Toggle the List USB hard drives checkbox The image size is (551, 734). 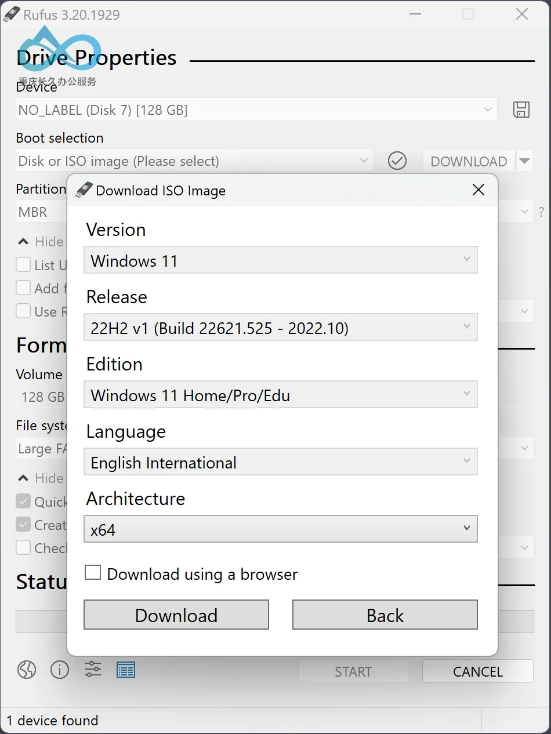pyautogui.click(x=23, y=265)
